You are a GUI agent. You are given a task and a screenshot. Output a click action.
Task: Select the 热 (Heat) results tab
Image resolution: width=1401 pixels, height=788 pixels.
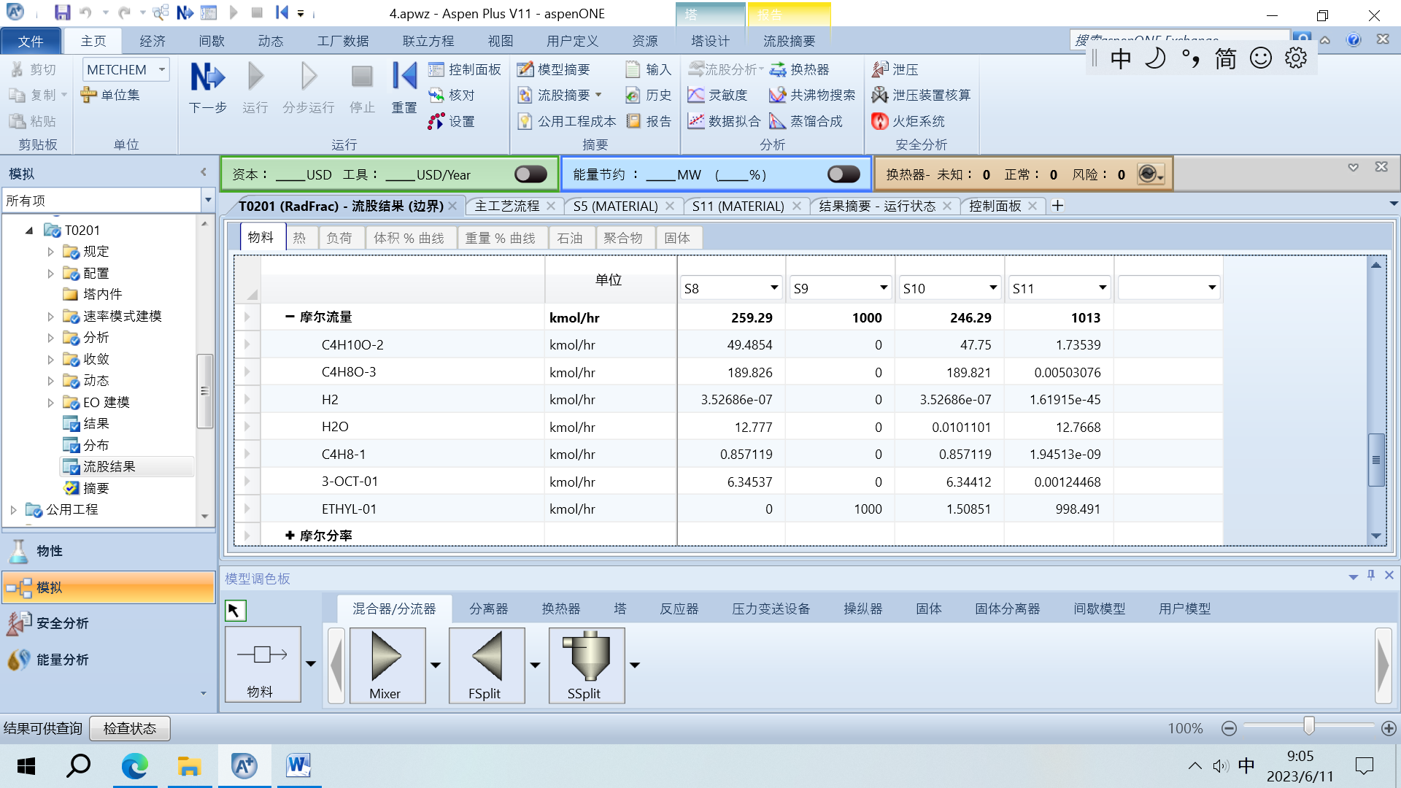click(x=300, y=238)
